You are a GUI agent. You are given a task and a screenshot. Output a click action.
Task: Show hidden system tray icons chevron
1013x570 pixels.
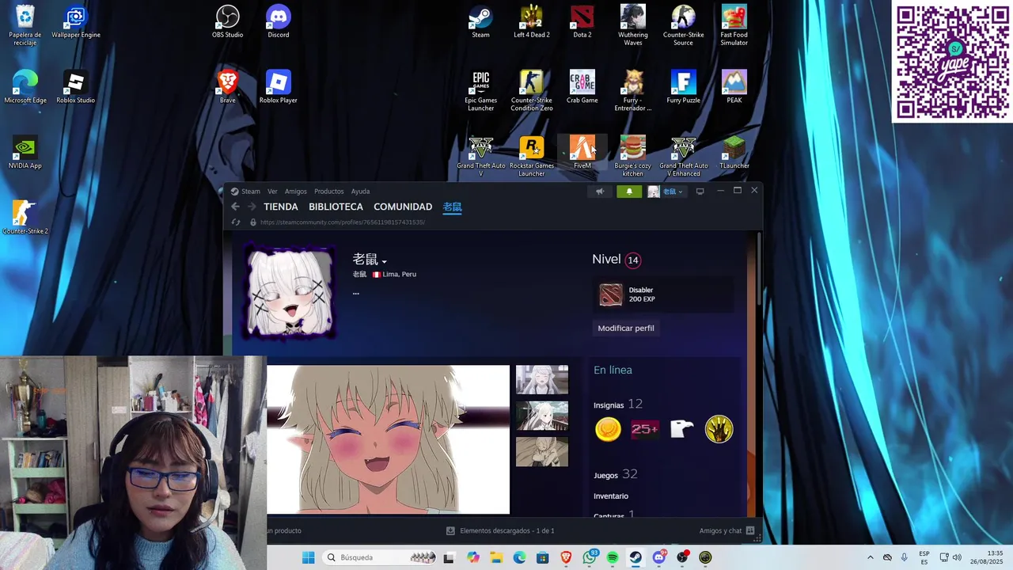pos(871,557)
